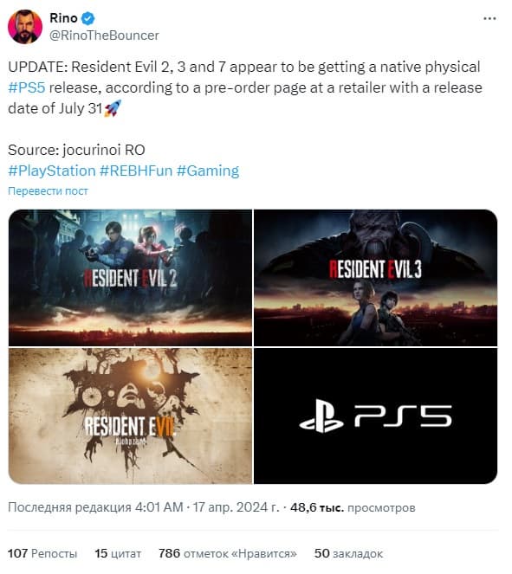
Task: View the Resident Evil 2 image
Action: click(x=130, y=278)
